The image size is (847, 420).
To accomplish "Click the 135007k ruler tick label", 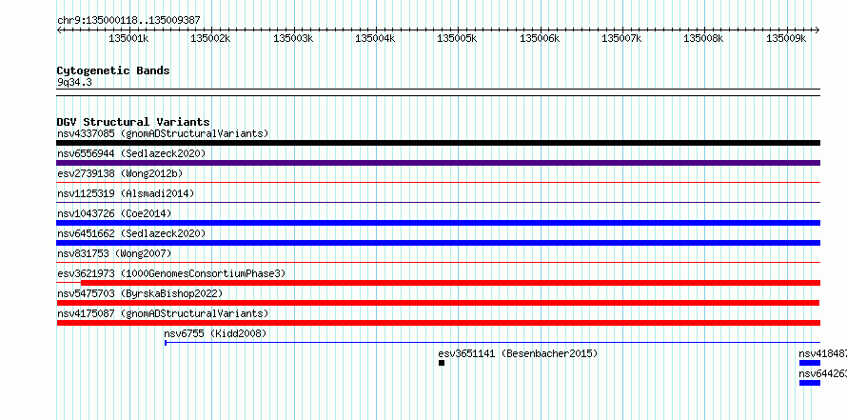I will click(621, 38).
